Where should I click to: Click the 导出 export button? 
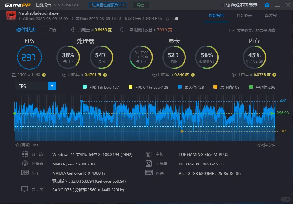(141, 5)
